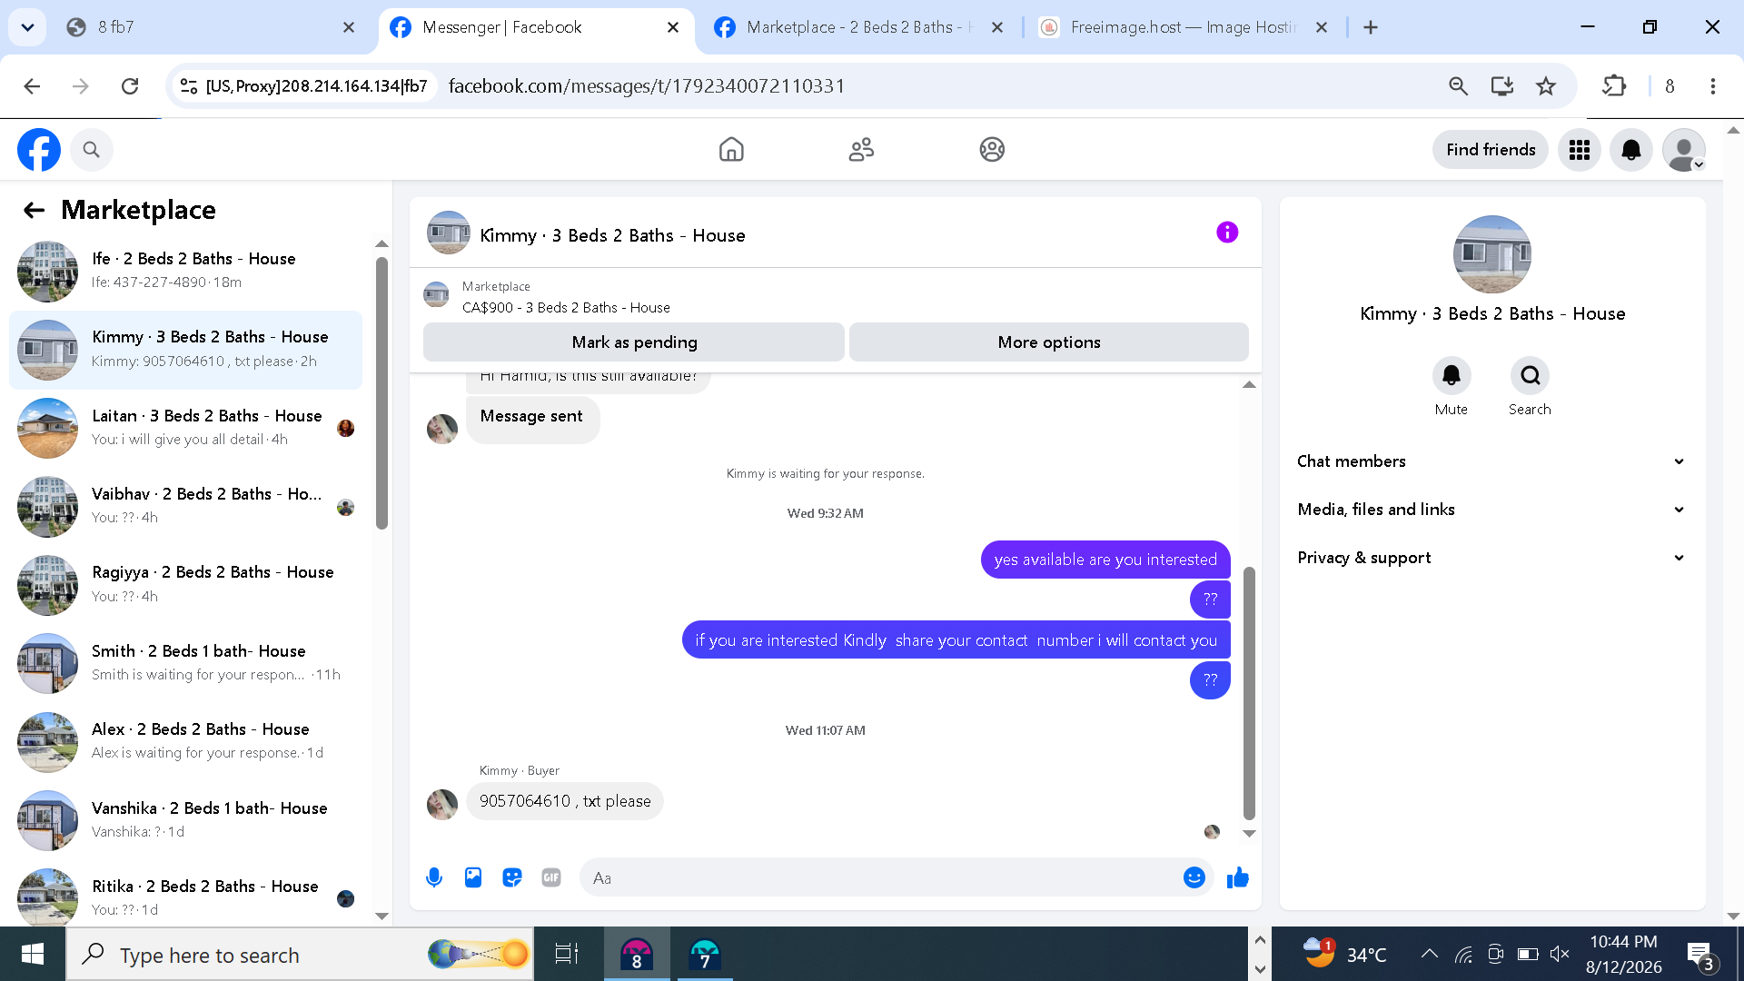
Task: Open Facebook search magnifier
Action: (91, 150)
